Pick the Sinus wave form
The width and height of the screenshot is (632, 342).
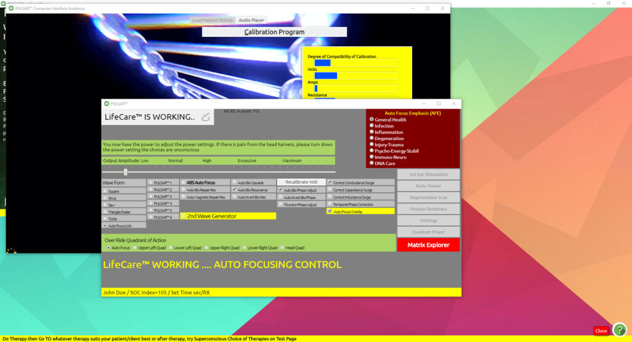coord(105,198)
